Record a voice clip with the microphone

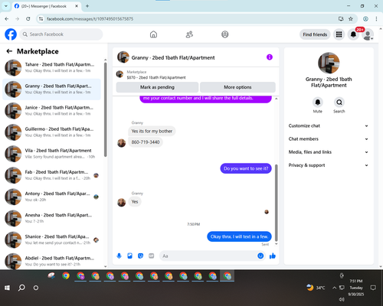click(x=119, y=256)
